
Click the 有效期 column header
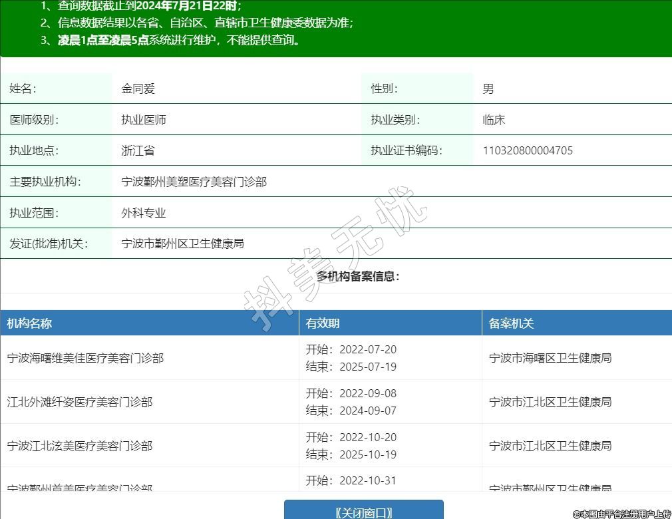323,323
